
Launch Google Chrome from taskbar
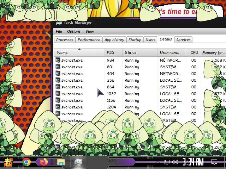[26, 162]
